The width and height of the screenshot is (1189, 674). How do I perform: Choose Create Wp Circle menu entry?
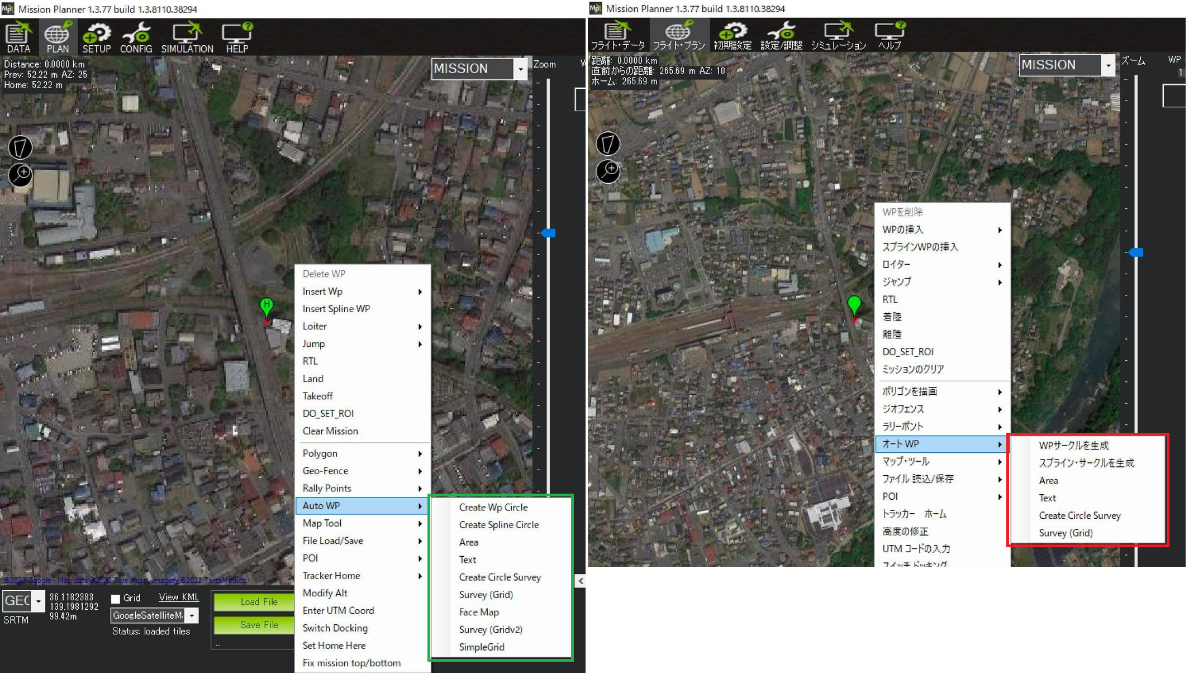click(493, 507)
